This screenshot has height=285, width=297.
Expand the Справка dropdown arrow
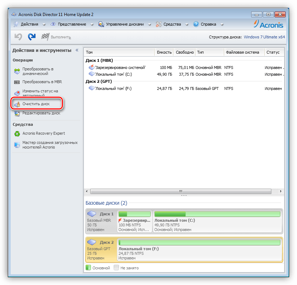222,25
